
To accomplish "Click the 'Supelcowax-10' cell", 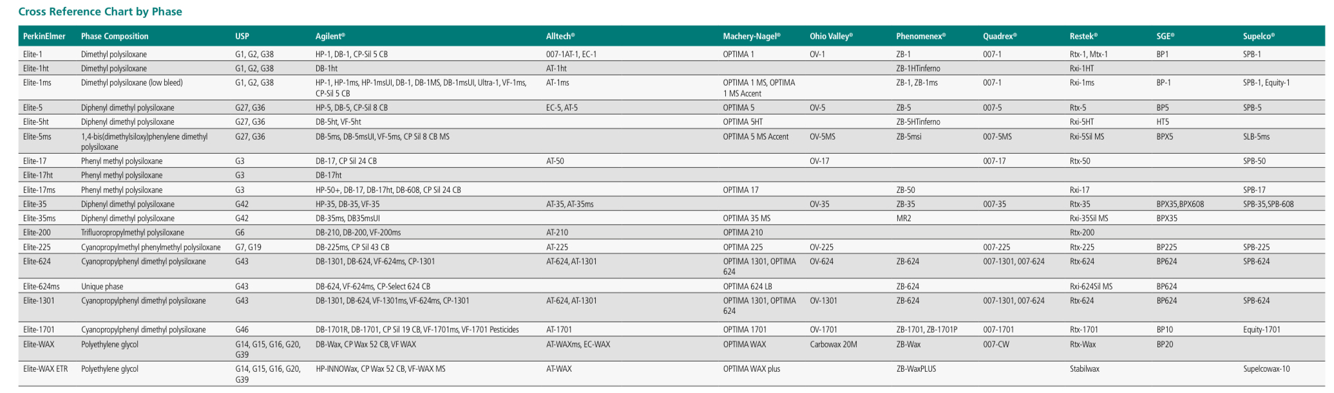I will [1266, 369].
